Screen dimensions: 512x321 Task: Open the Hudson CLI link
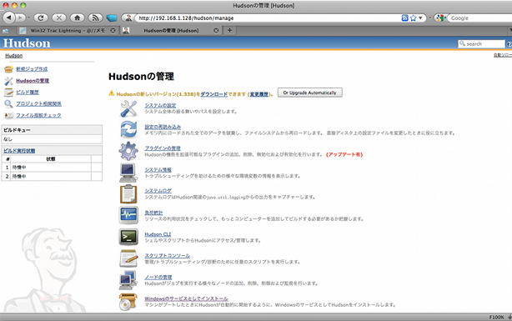point(158,234)
